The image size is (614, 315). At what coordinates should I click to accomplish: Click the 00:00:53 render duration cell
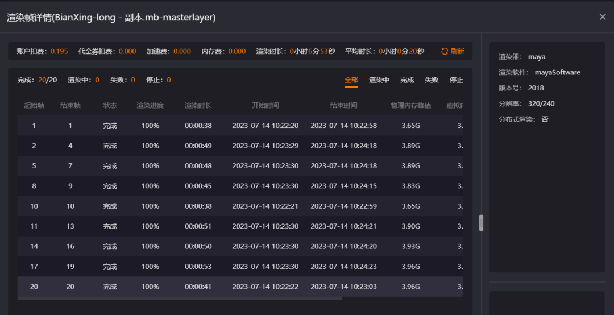click(x=198, y=267)
